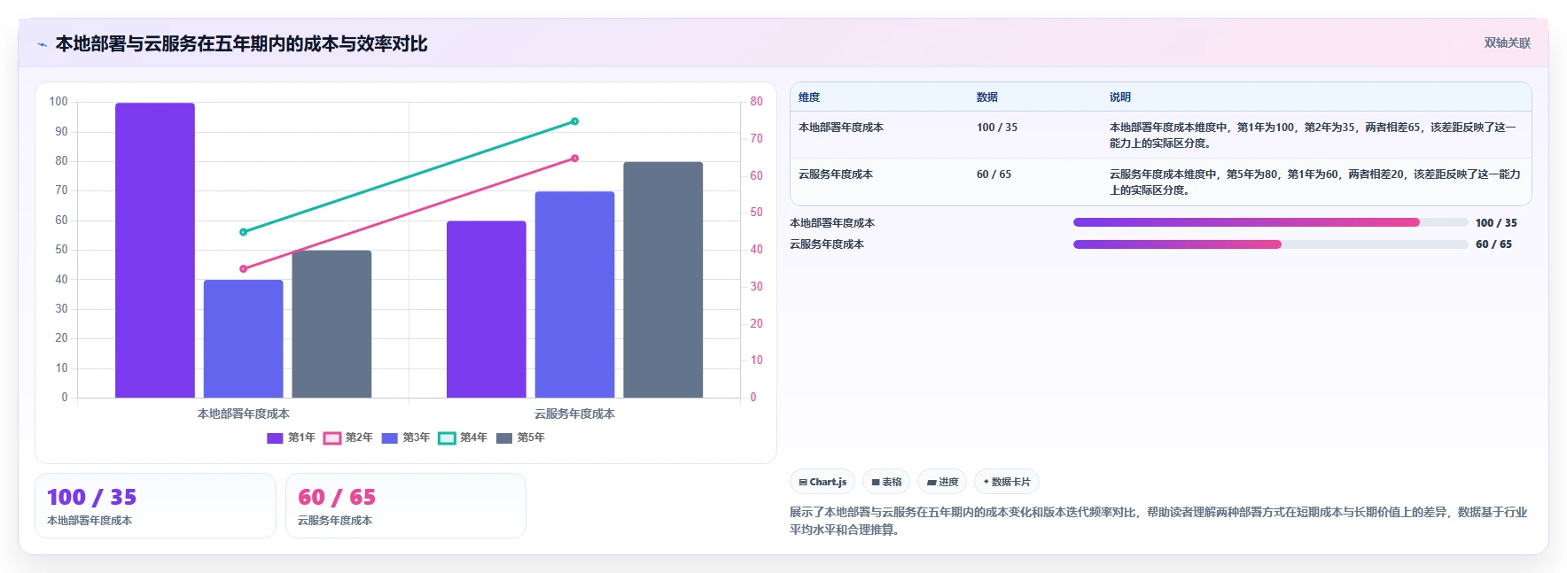Click the gray 第5年 bar for 云服务年度成本

663,280
